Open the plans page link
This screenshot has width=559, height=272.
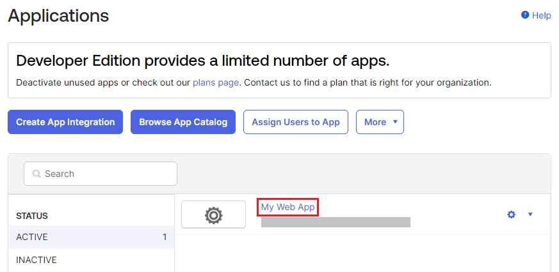(x=216, y=82)
